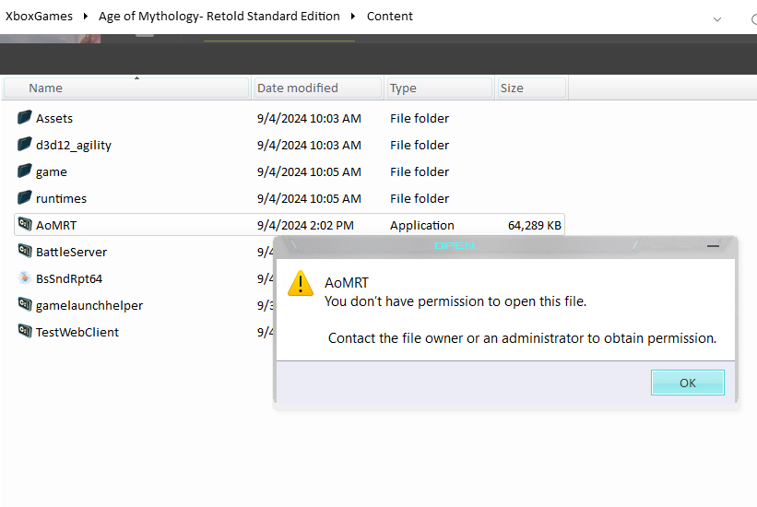
Task: Click the 64,289 KB size value
Action: (x=535, y=226)
